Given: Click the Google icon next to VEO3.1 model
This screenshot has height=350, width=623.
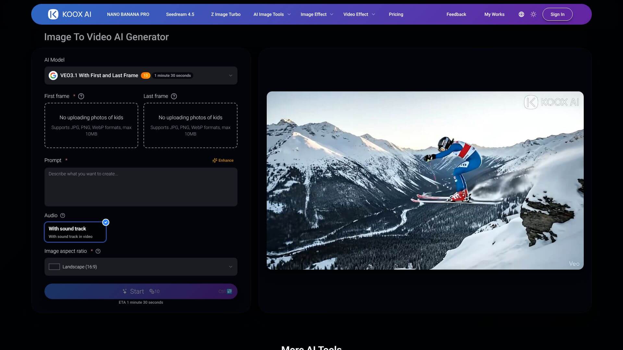Looking at the screenshot, I should pos(53,75).
